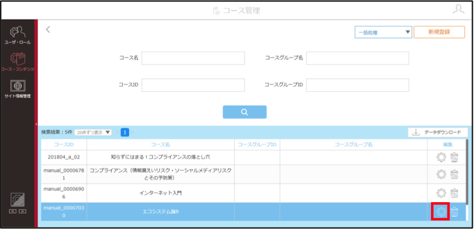Delete the インターネット入門 course with trash icon
This screenshot has width=474, height=230.
click(455, 193)
